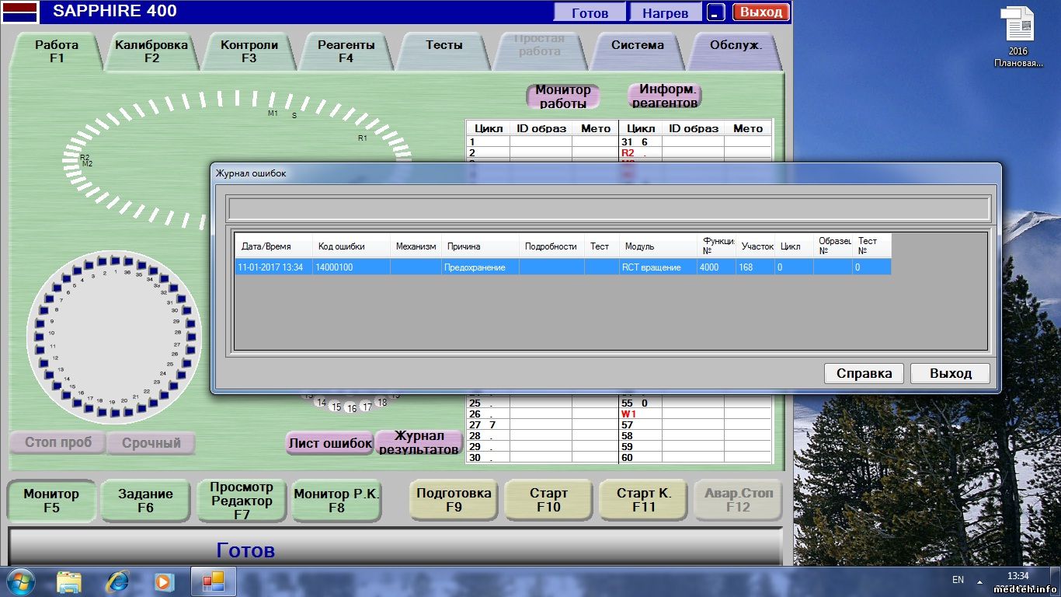Close error log with the Выход button
Viewport: 1061px width, 597px height.
[950, 373]
